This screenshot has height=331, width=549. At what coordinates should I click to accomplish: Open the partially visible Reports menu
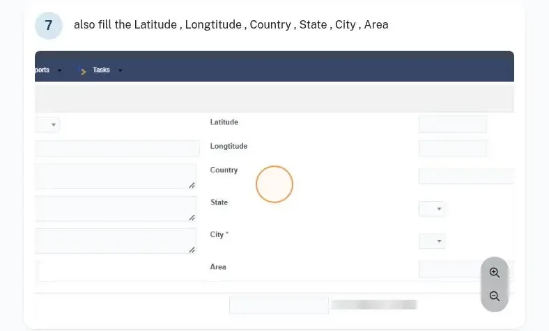(x=42, y=70)
